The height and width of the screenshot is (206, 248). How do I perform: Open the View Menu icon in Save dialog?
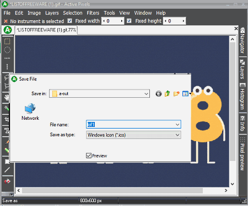[185, 94]
